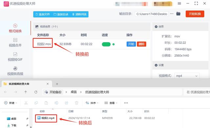Click the 输出目录 path field

152,14
